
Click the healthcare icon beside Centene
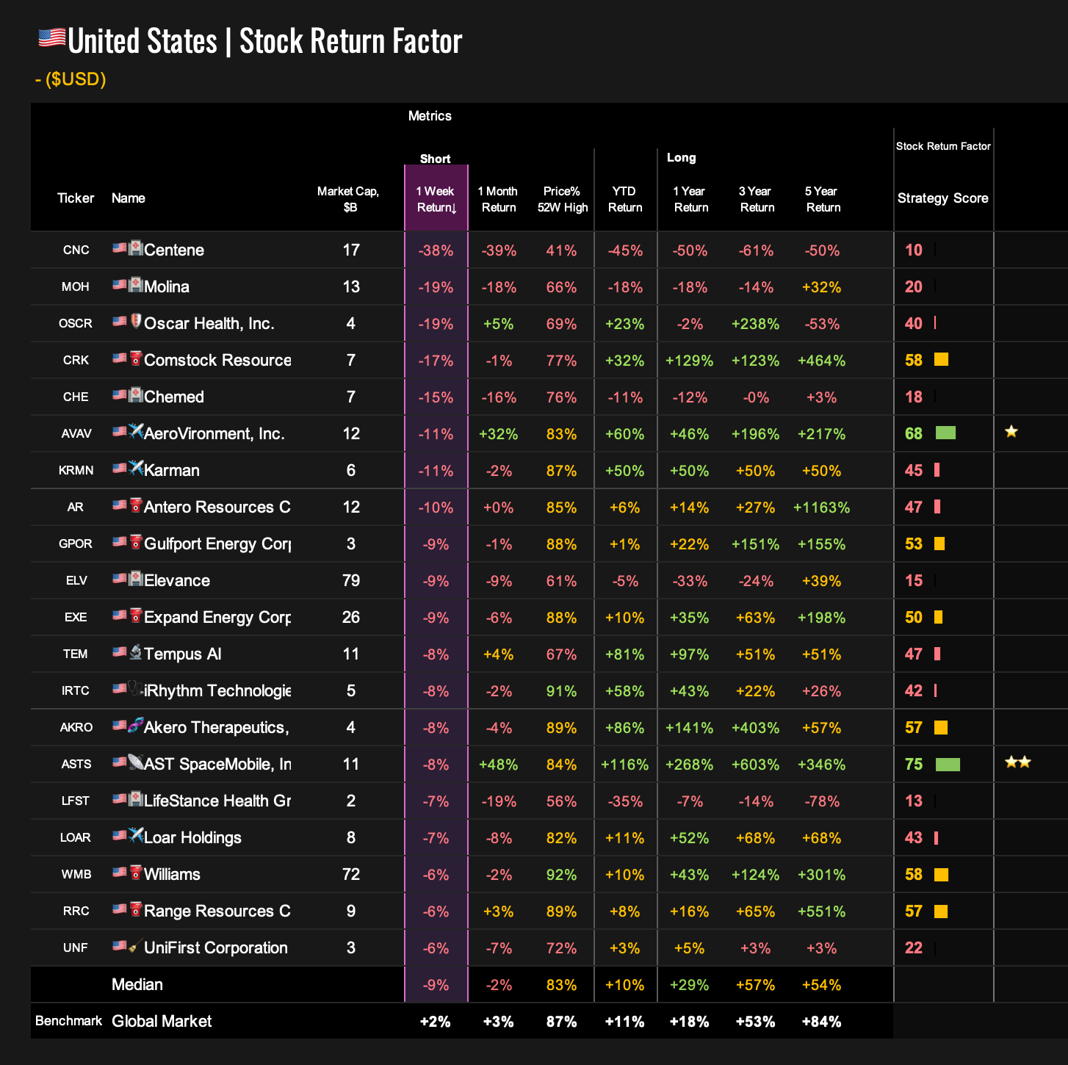(x=136, y=248)
